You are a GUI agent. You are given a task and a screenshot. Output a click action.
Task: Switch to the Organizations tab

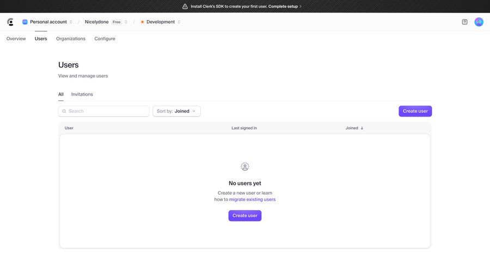[71, 39]
